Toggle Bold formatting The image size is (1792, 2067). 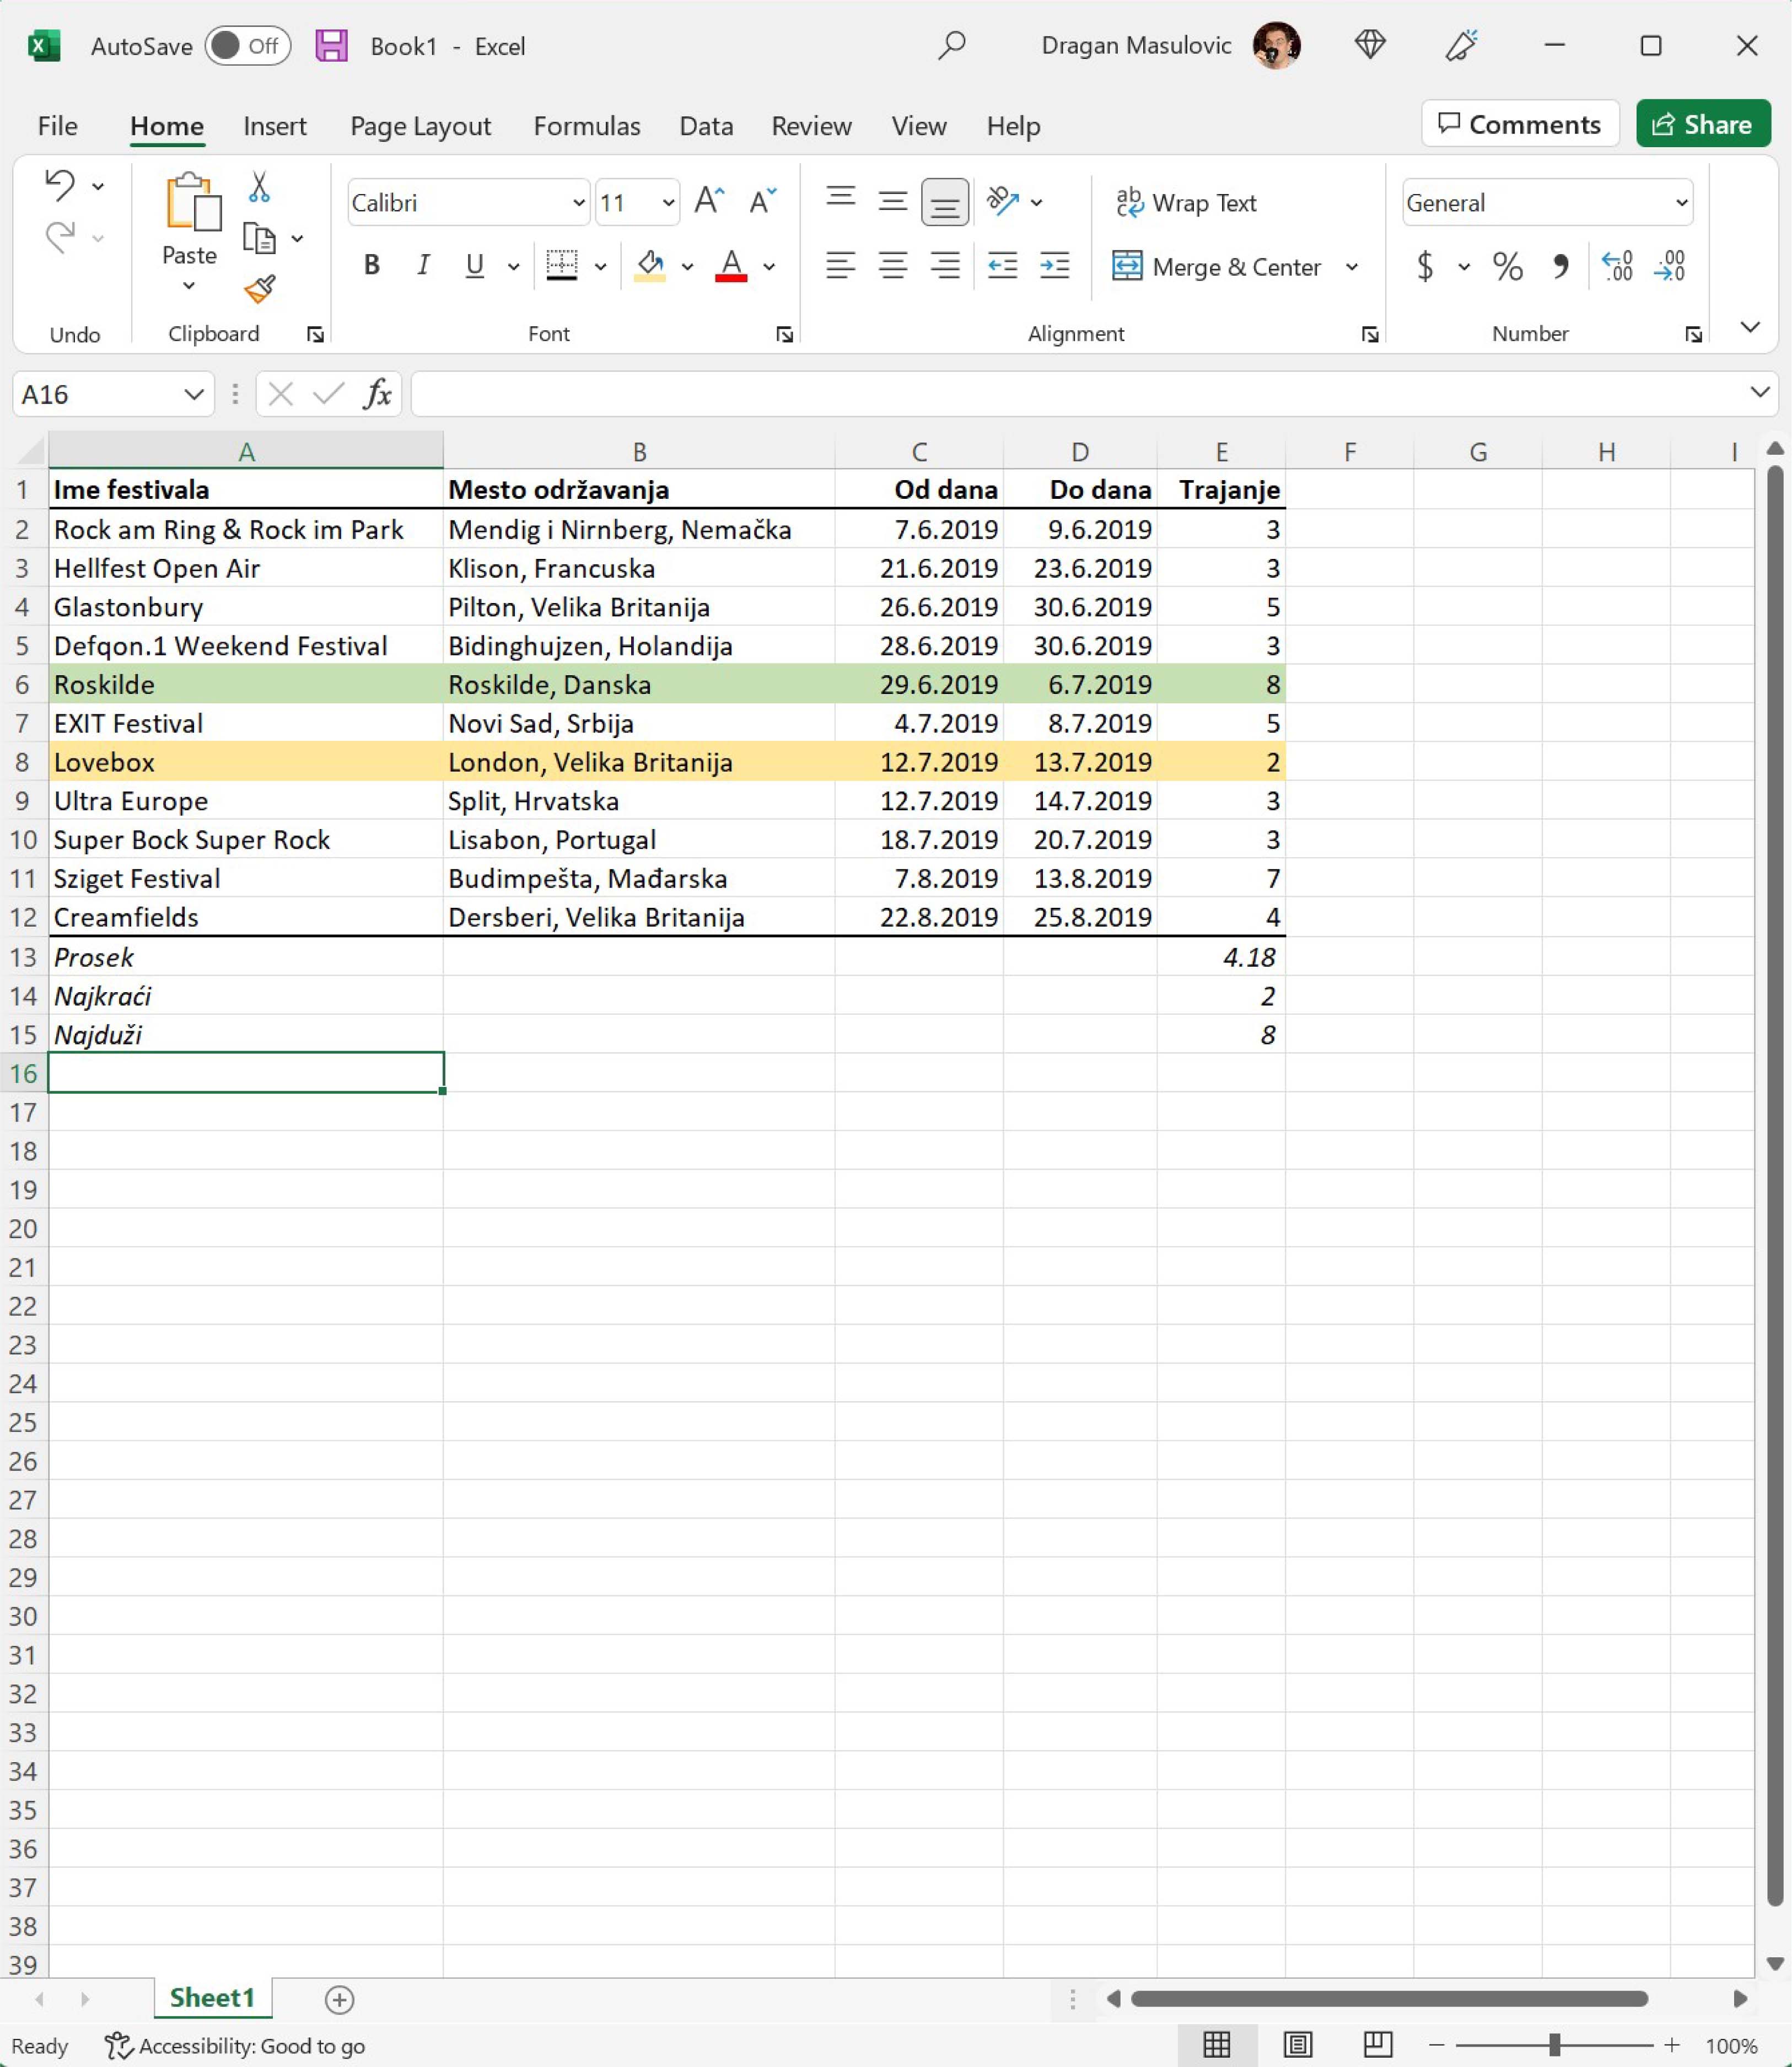371,265
